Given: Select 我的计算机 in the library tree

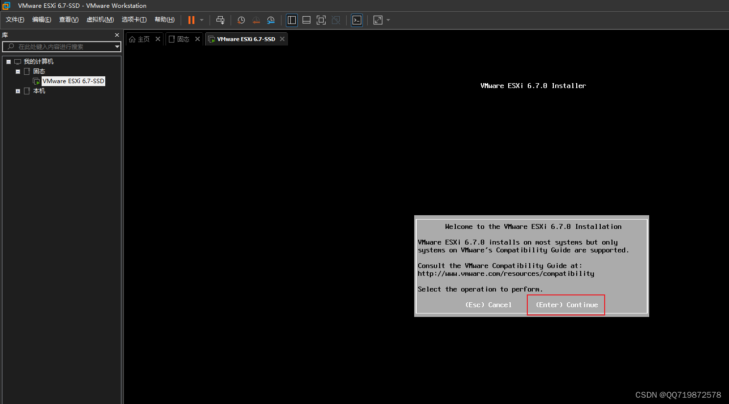Looking at the screenshot, I should tap(39, 62).
